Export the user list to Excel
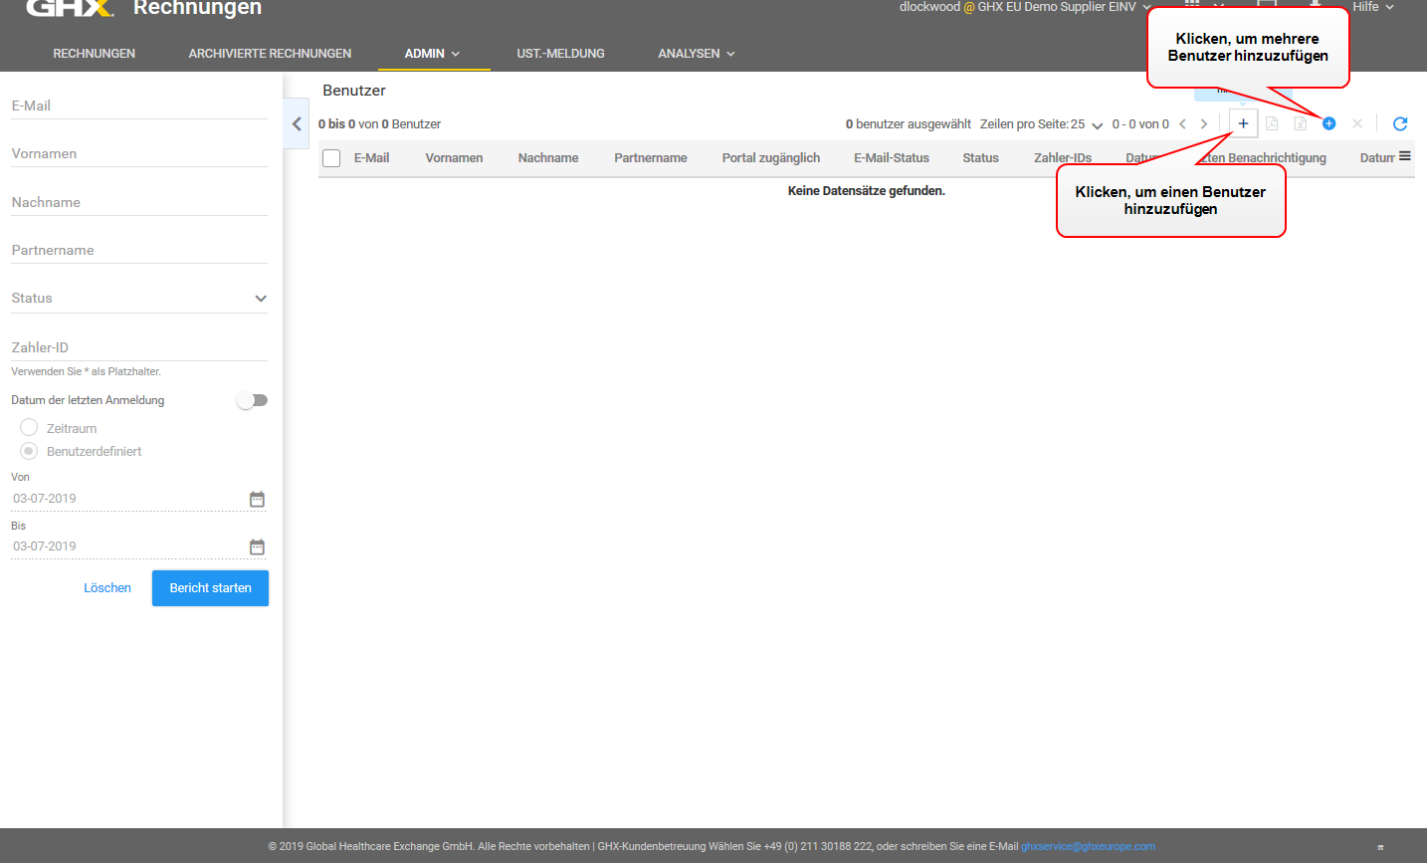 pos(1300,123)
